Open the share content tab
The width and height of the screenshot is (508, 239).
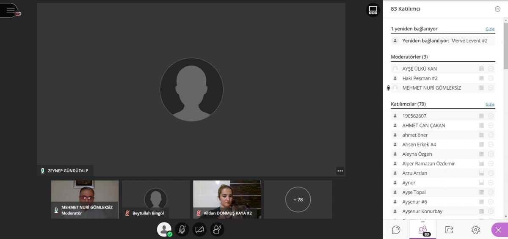click(x=449, y=229)
